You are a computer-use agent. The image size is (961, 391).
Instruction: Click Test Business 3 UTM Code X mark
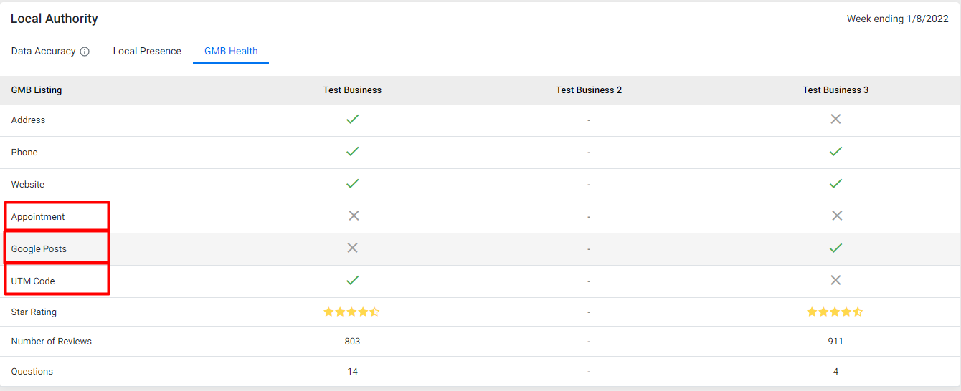tap(835, 280)
